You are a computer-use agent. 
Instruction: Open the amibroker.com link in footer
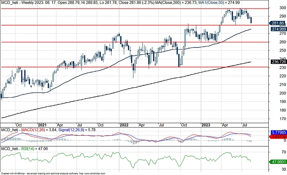click(x=92, y=174)
